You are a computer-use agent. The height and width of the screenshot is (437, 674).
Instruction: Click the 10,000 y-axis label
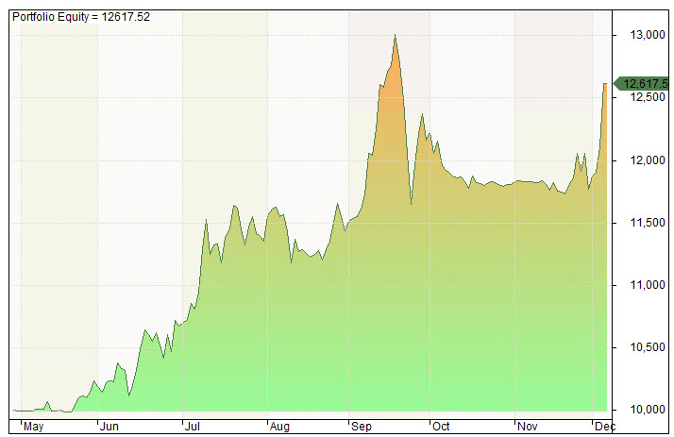tap(648, 410)
